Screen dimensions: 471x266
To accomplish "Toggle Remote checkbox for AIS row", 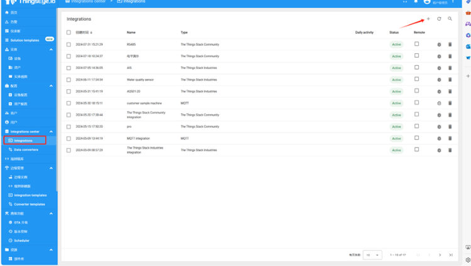I will (x=416, y=68).
